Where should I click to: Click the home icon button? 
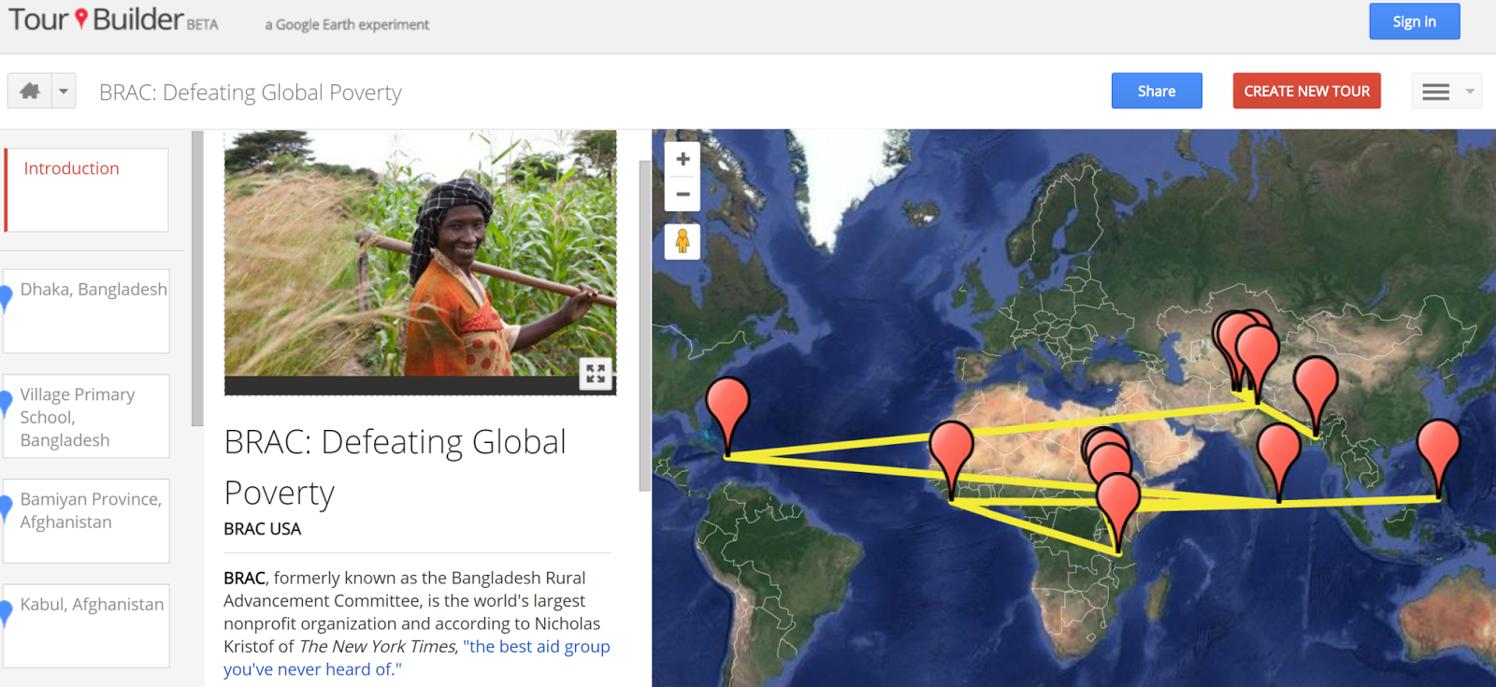pyautogui.click(x=30, y=92)
